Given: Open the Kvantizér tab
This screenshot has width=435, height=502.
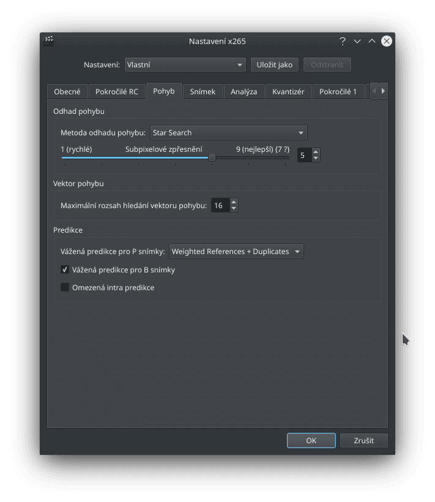Looking at the screenshot, I should coord(288,92).
